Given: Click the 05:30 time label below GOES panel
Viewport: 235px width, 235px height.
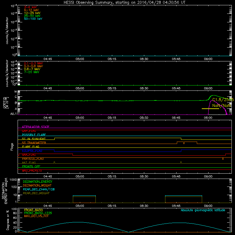Looking at the screenshot, I should point(144,118).
